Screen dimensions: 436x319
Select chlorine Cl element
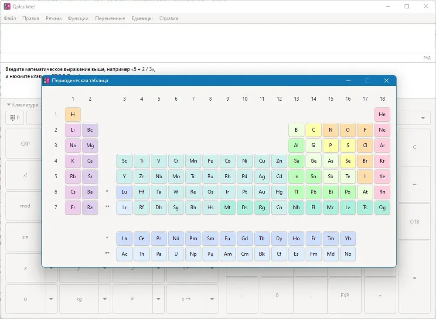coord(365,146)
